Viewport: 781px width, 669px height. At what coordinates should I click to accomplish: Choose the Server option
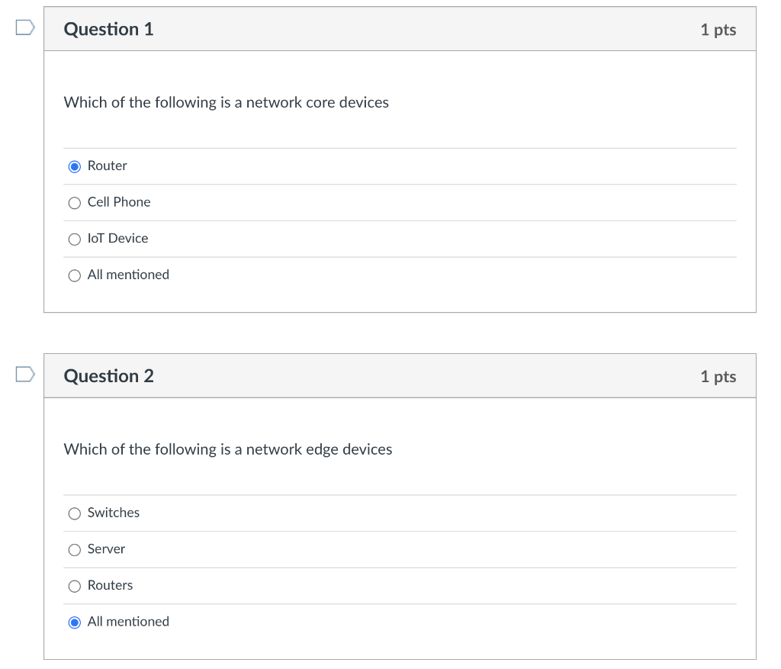pos(75,550)
